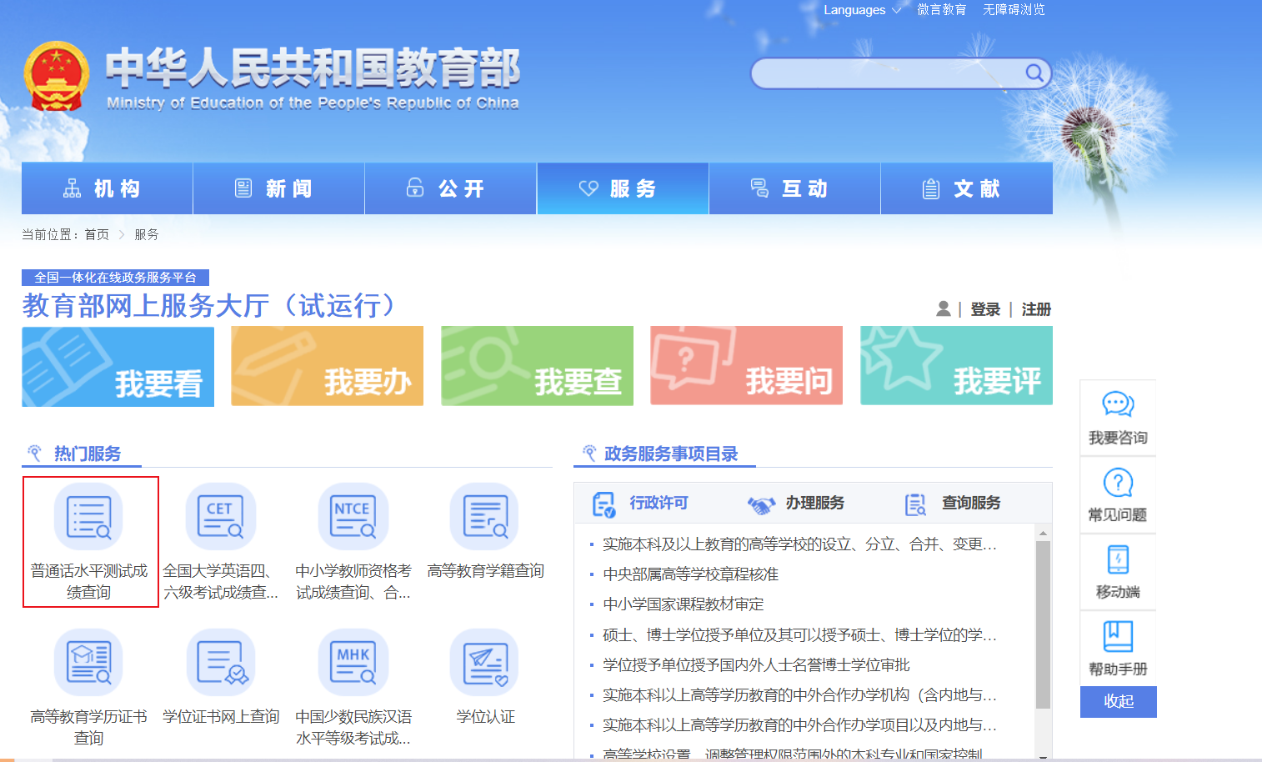
Task: Click the 政务服务事项目录 heading icon
Action: 589,453
